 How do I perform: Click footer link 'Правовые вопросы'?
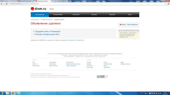click(x=125, y=64)
